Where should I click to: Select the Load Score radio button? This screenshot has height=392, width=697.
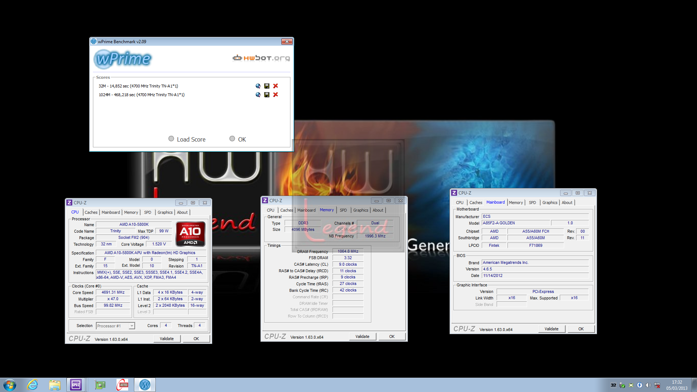(171, 139)
